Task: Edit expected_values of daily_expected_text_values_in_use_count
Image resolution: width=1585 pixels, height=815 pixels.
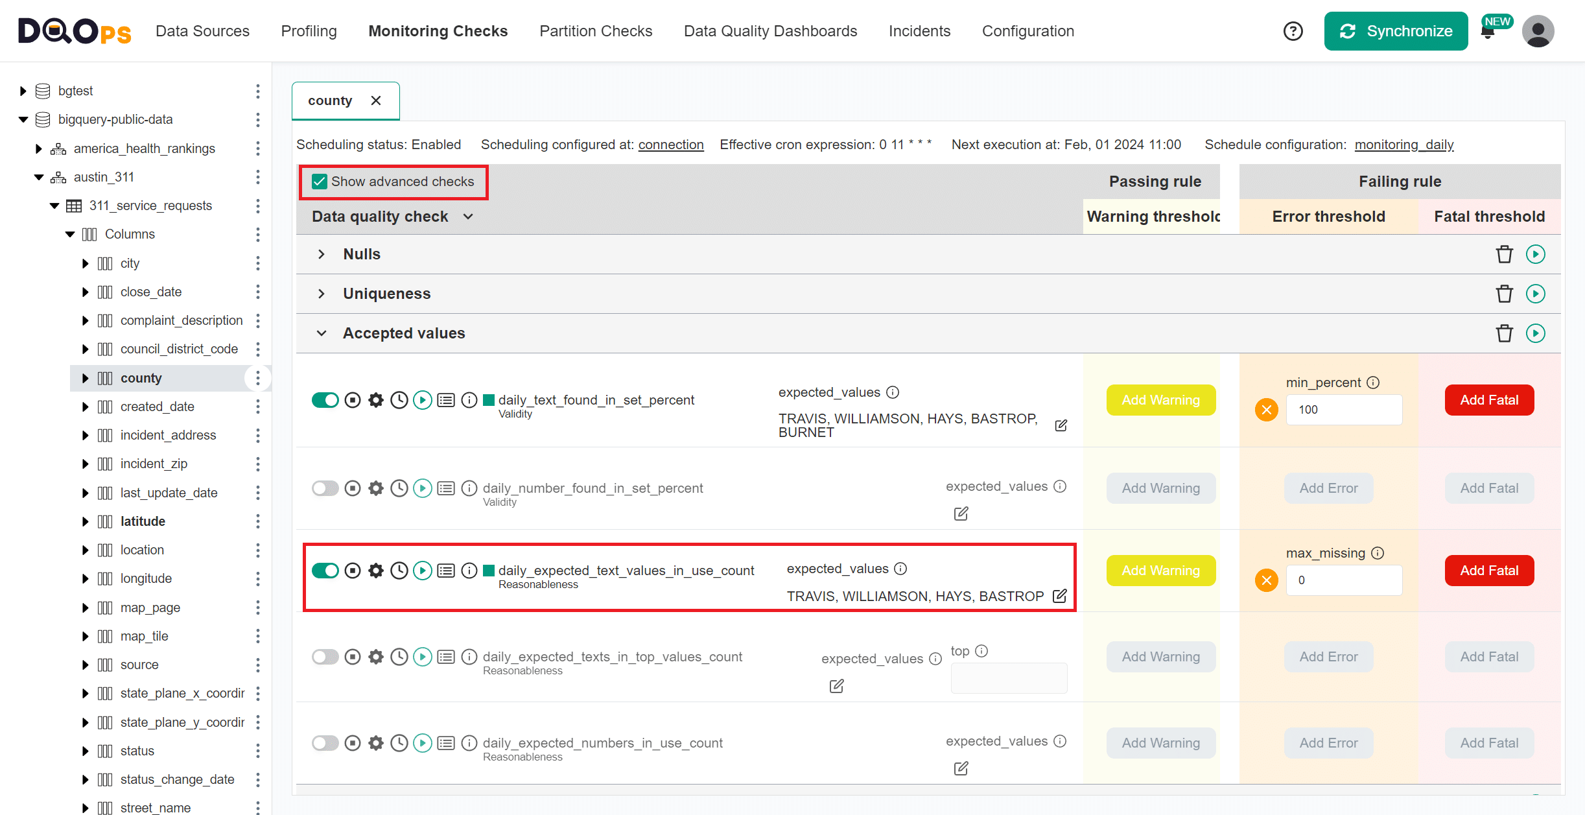Action: click(1060, 596)
